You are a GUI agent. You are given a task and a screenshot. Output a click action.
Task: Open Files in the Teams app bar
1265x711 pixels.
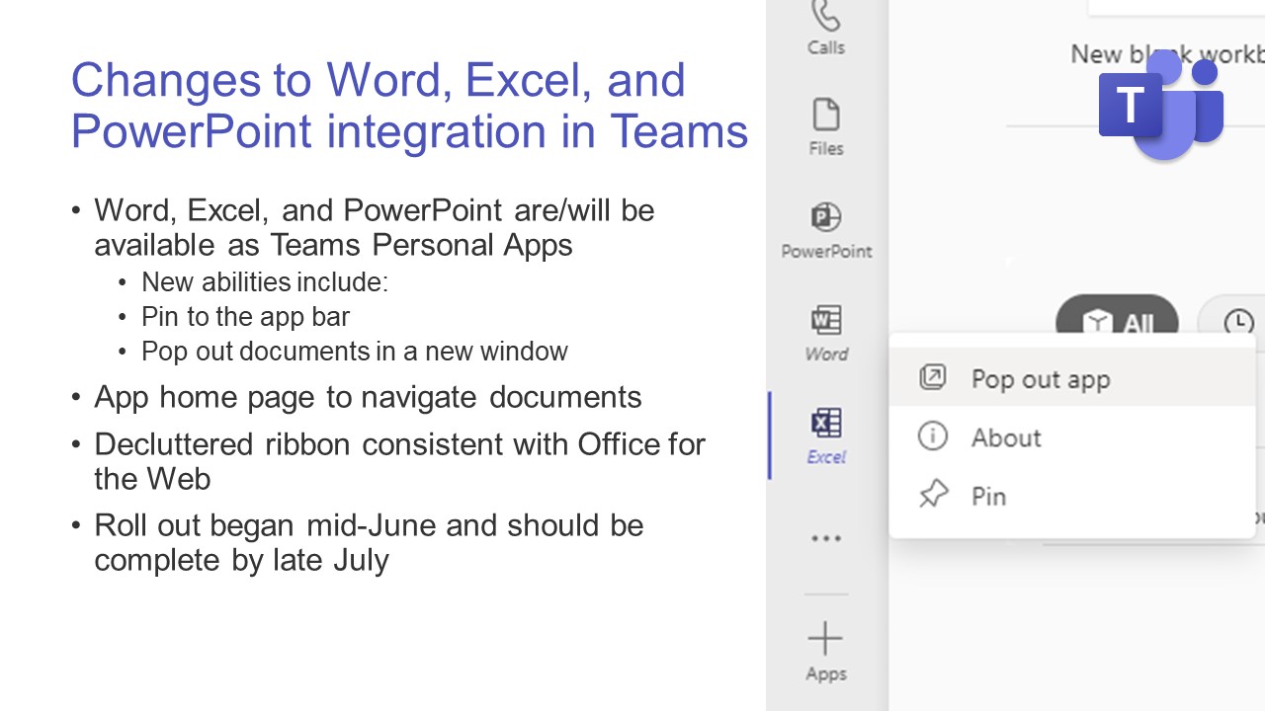click(x=826, y=127)
